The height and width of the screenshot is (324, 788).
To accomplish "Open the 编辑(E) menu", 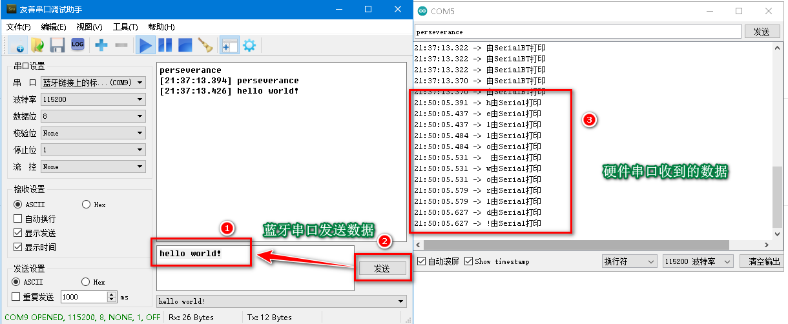I will [54, 27].
